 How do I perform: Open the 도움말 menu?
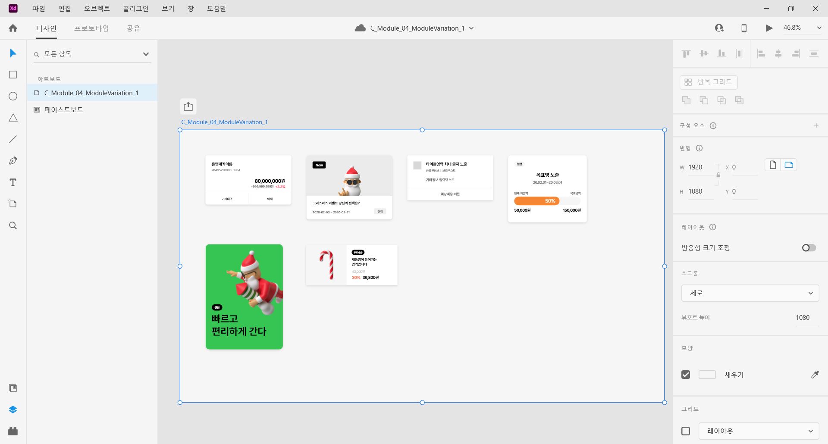(x=216, y=9)
